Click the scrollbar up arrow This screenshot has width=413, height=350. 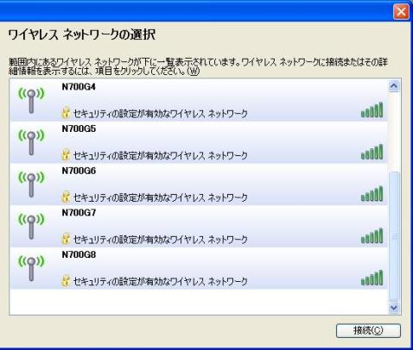pos(394,86)
